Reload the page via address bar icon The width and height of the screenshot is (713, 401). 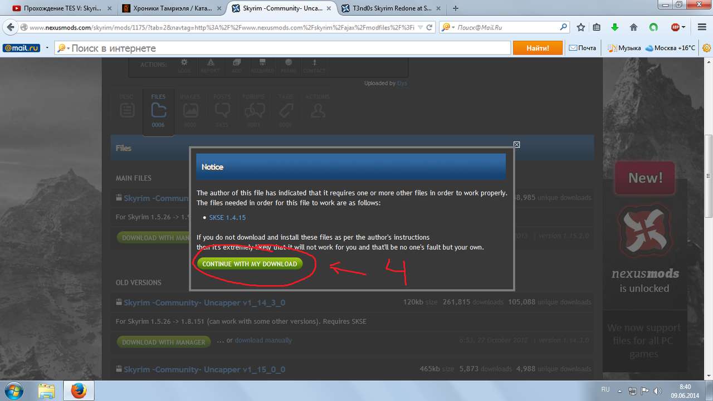[x=431, y=27]
